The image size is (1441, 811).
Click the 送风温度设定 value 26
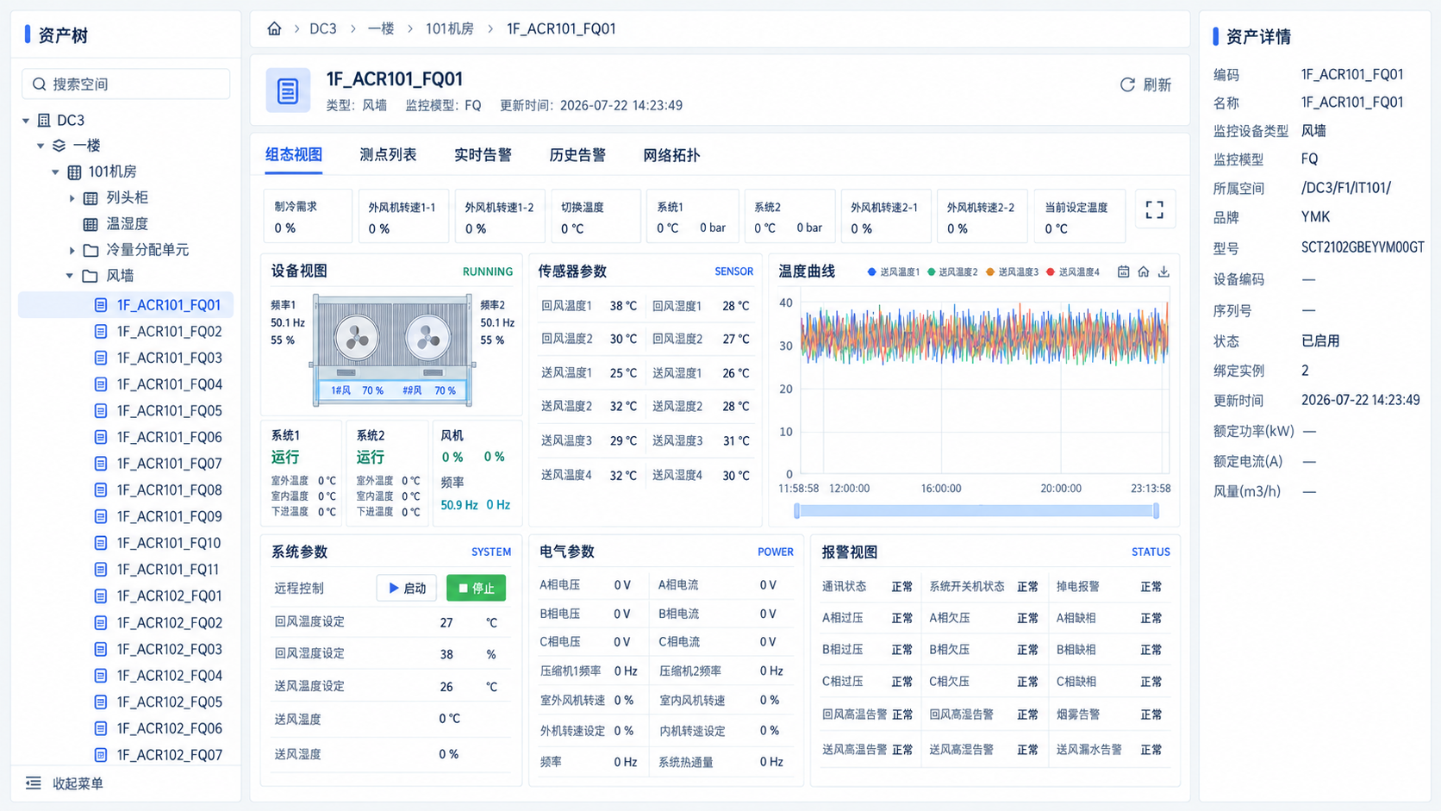(x=446, y=687)
